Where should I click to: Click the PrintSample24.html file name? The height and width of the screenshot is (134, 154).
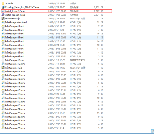point(15,120)
